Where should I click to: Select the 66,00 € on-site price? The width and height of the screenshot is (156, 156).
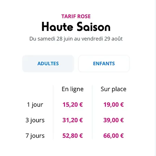pos(113,136)
